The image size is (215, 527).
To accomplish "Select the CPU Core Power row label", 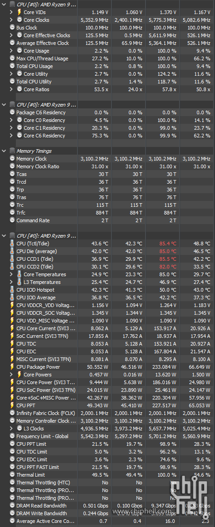I will pyautogui.click(x=46, y=382).
